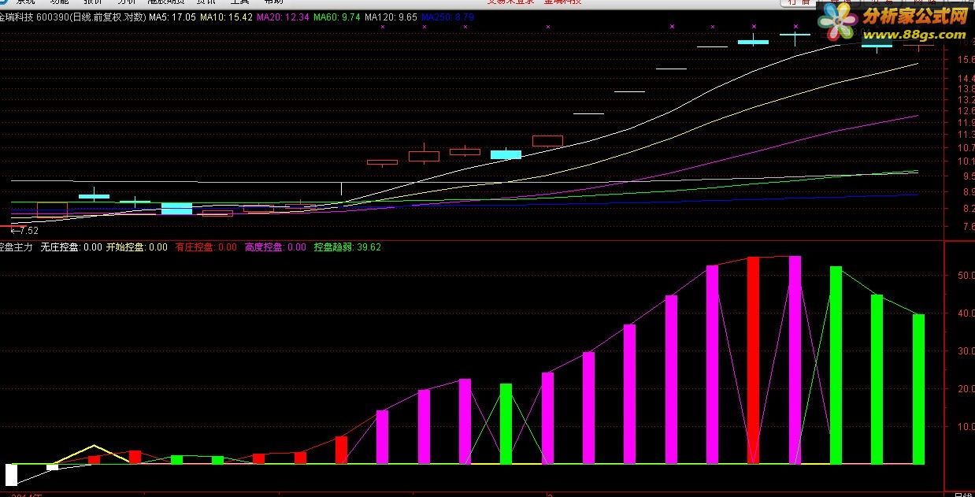Click the stock title 金瑞科技 600390
Viewport: 975px width, 497px height.
pos(34,17)
